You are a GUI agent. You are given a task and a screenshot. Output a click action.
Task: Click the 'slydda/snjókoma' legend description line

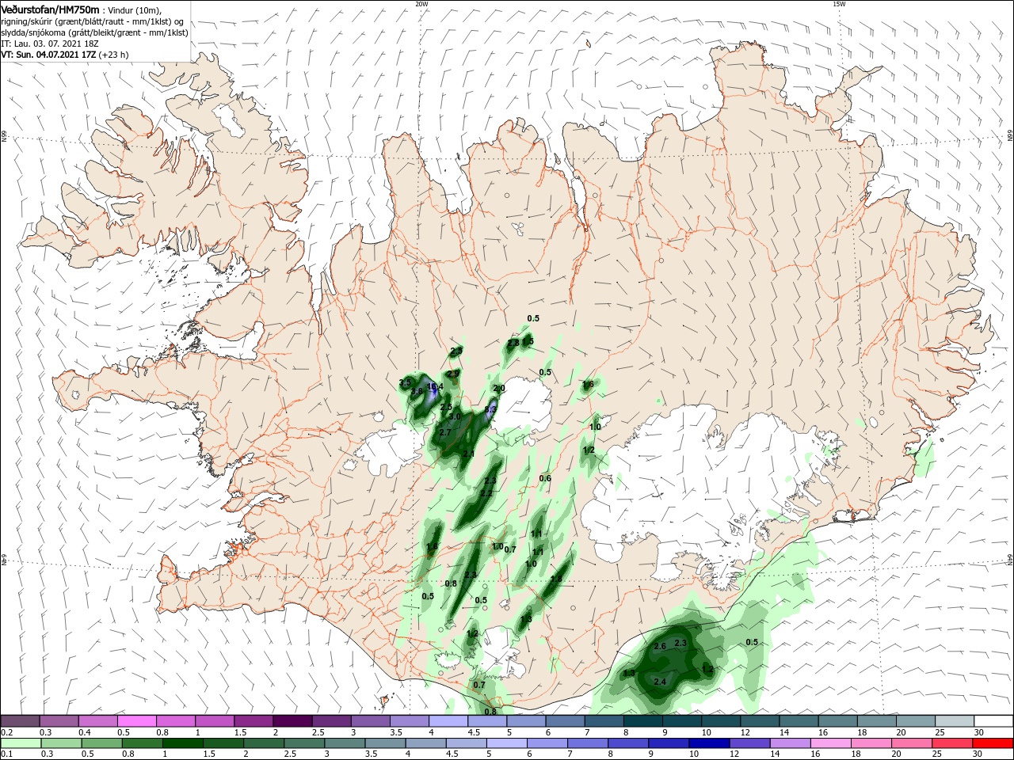point(94,32)
